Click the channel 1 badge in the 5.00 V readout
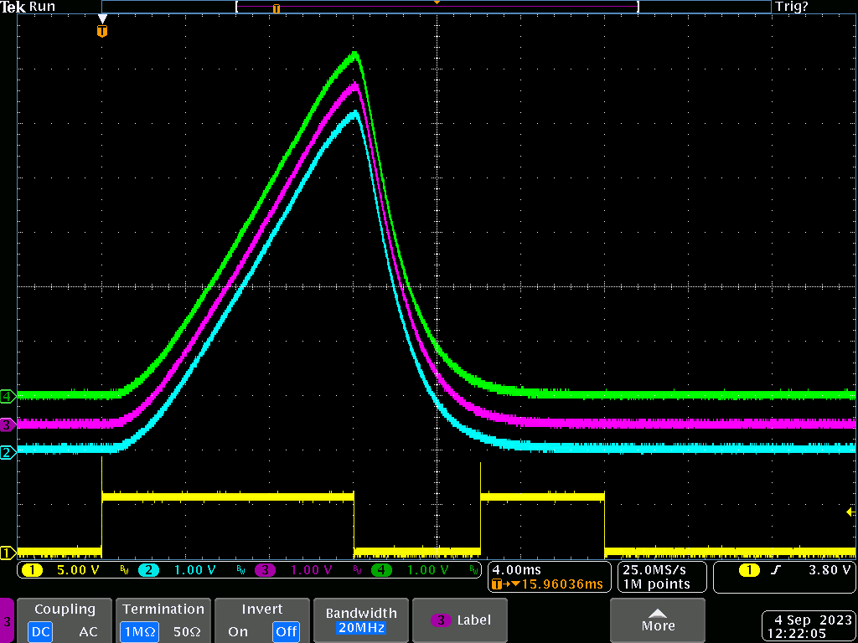The image size is (858, 643). click(x=33, y=570)
